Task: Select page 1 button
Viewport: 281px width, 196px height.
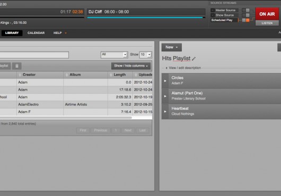Action: click(116, 130)
